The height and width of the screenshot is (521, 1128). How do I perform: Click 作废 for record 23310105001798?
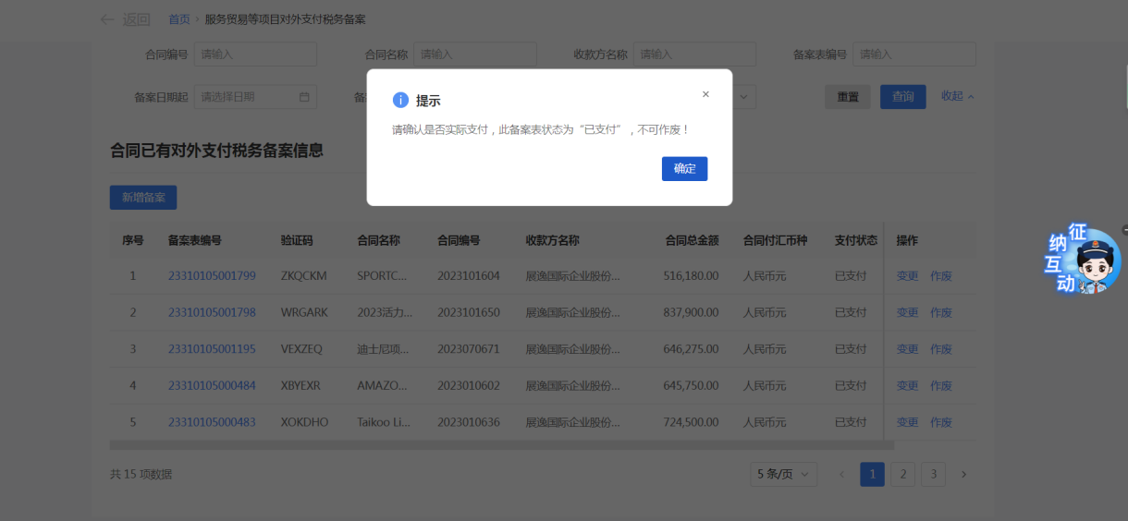tap(941, 313)
